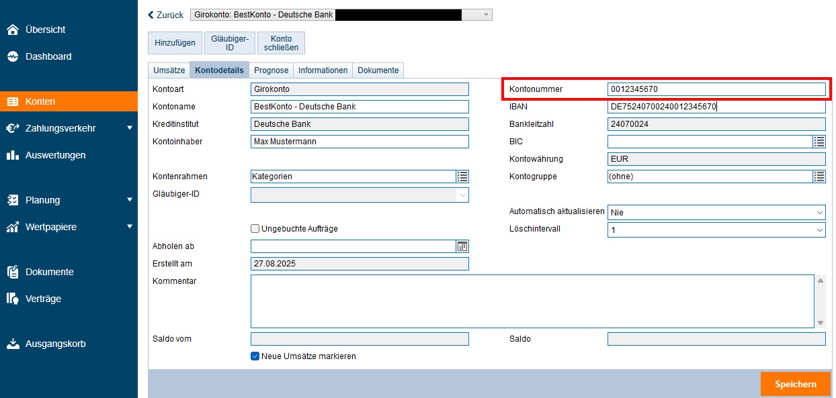Click the Konto schließen button
Screen dimensions: 836x398
coord(281,43)
